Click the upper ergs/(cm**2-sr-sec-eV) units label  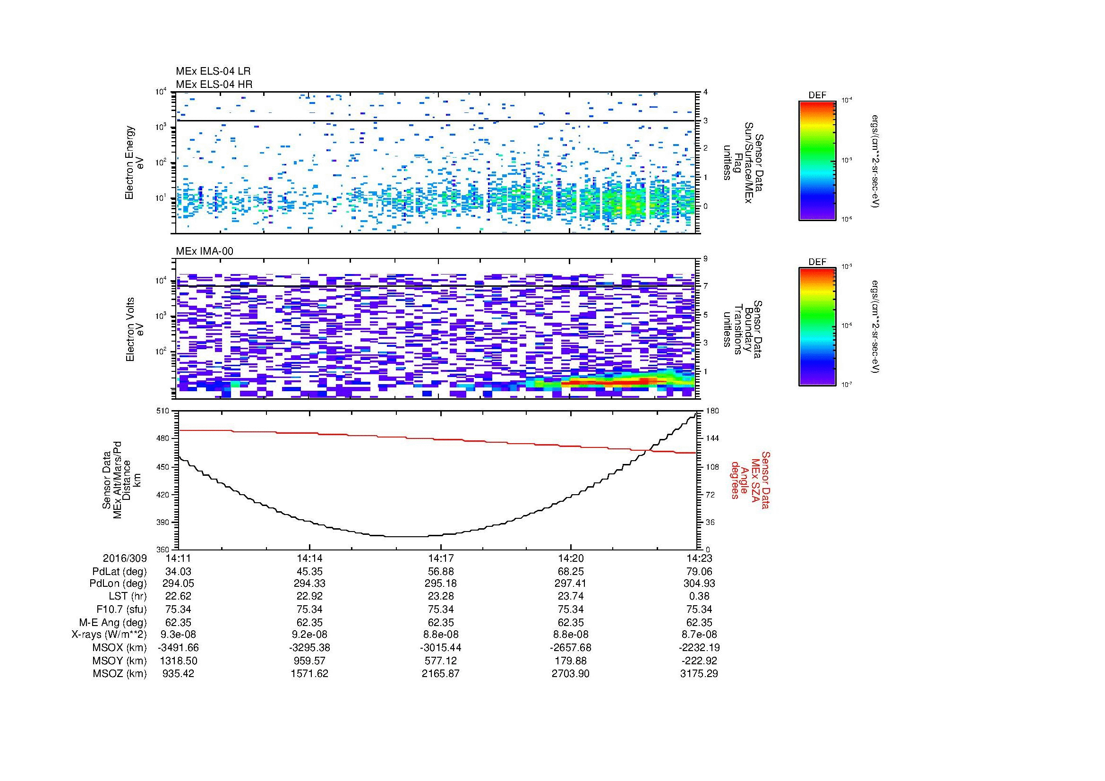pyautogui.click(x=876, y=161)
